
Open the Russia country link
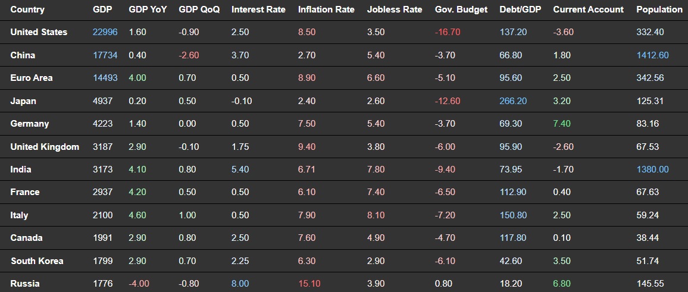click(25, 284)
